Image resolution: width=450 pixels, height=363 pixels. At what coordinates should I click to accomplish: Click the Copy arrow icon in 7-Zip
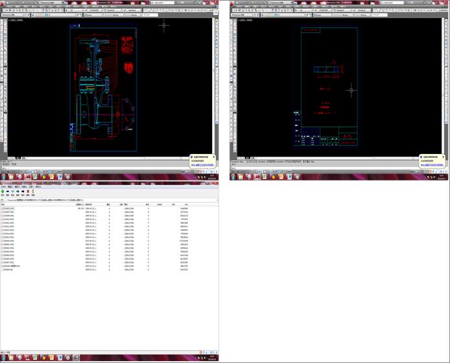point(18,192)
